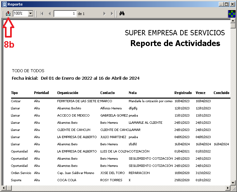Click the Tipo column header
Viewport: 237px width, 192px height.
pyautogui.click(x=14, y=93)
